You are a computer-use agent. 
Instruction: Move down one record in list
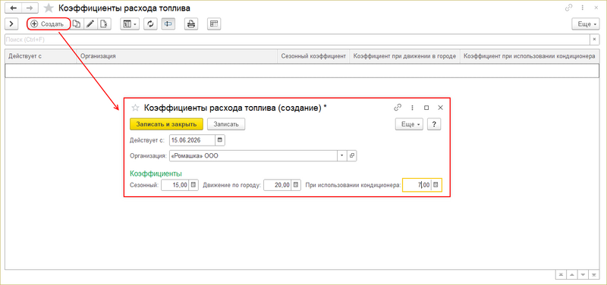[x=583, y=274]
